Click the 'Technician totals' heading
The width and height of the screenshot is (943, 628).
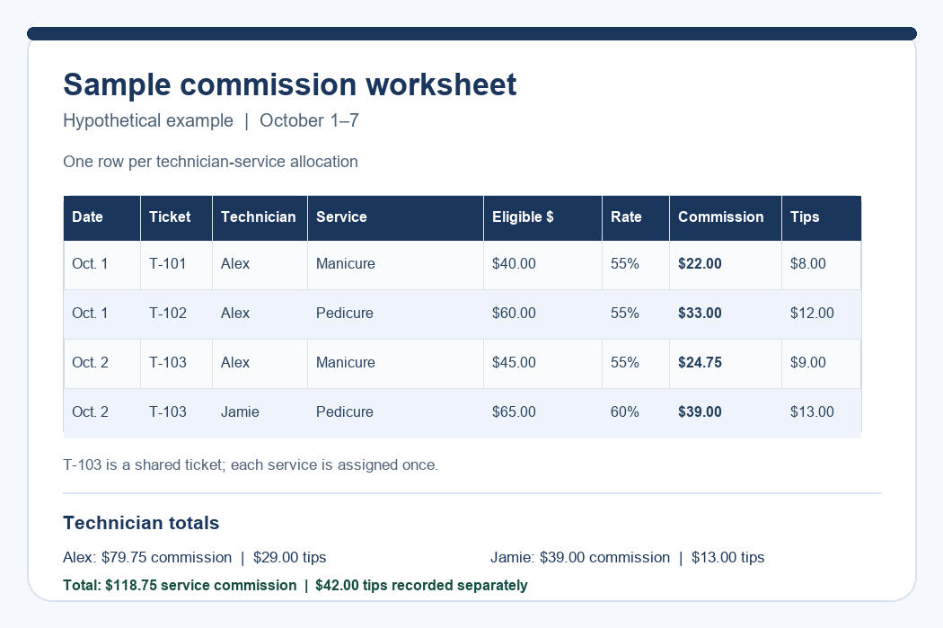click(141, 523)
